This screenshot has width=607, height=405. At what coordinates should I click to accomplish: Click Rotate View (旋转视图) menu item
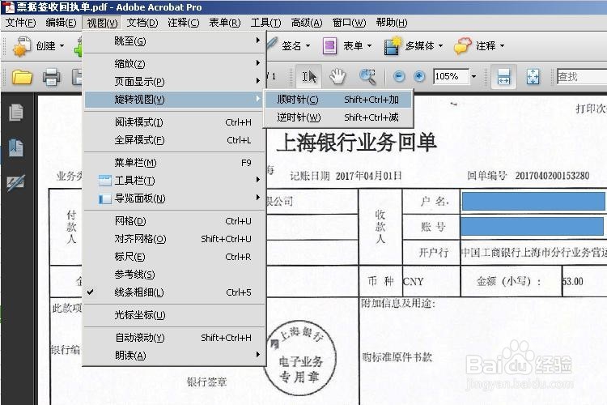(x=176, y=100)
